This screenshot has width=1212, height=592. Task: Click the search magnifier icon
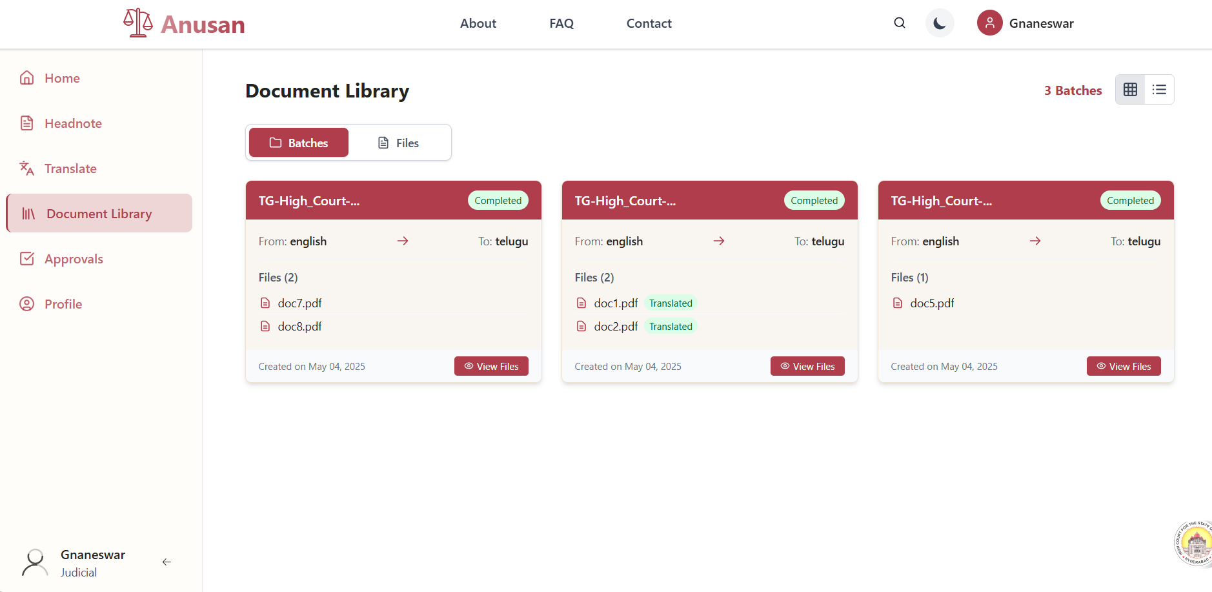tap(899, 23)
